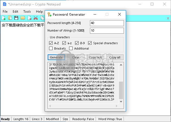Enable the Brackets checkbox
Screen dimensions: 171x122
(x=51, y=48)
